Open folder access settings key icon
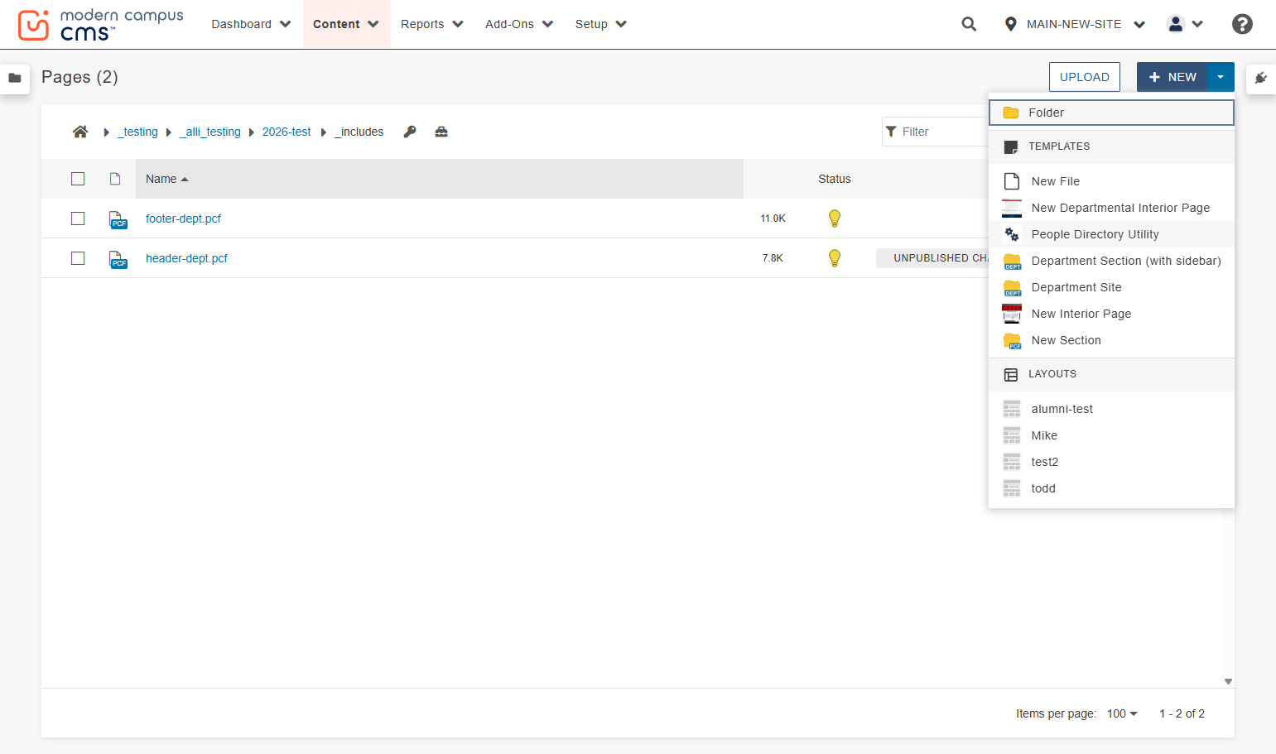1276x754 pixels. click(410, 132)
